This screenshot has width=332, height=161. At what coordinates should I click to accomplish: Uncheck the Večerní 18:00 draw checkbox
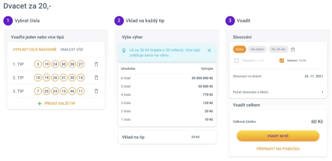click(282, 60)
